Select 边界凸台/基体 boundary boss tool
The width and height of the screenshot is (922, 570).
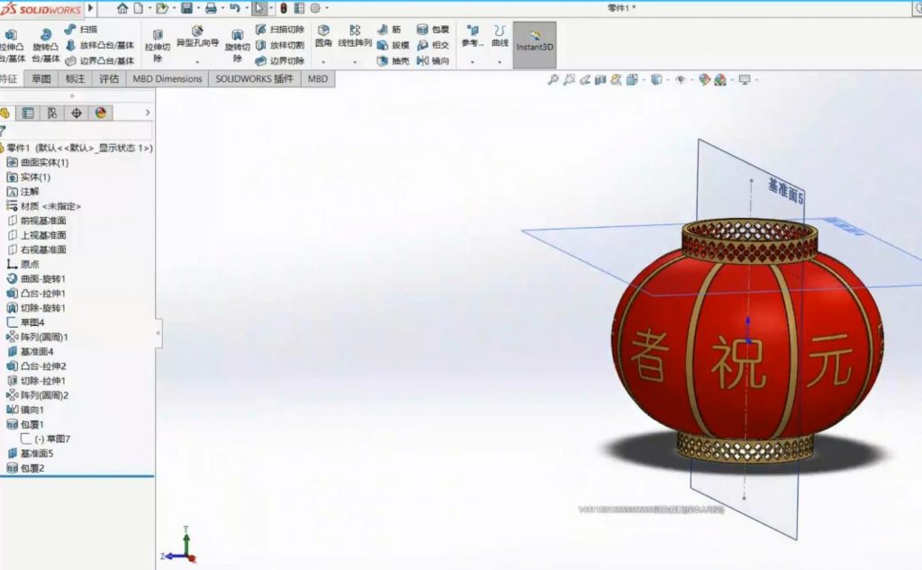point(100,60)
